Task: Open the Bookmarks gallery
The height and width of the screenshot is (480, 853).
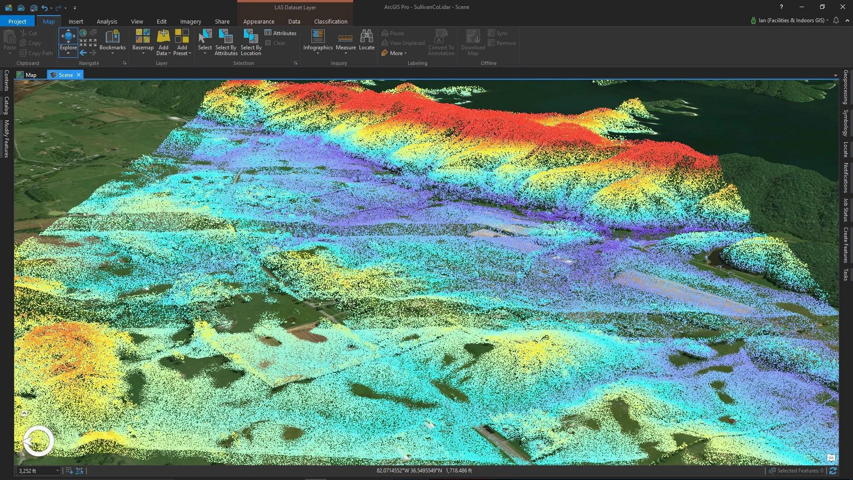Action: pyautogui.click(x=112, y=42)
